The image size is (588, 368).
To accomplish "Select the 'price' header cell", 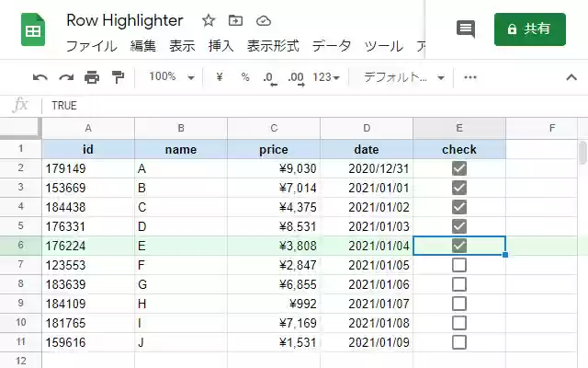I will [x=274, y=149].
